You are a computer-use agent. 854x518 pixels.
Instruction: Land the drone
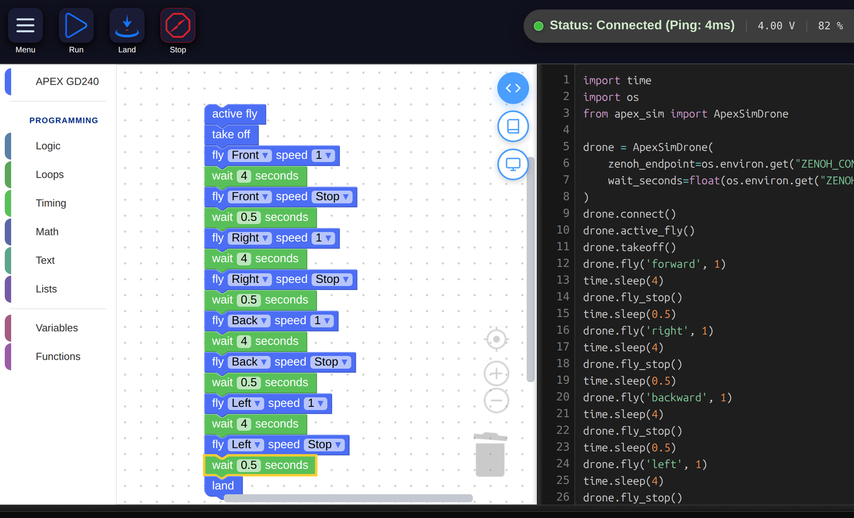[x=127, y=26]
